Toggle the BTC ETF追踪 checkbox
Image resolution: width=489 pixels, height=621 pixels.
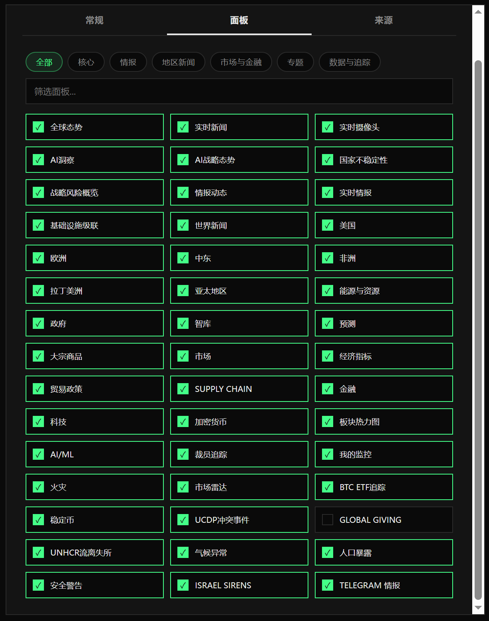328,487
